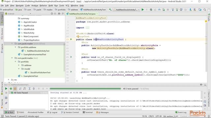Click the Stop square icon in Run panel sidebar
This screenshot has height=118, width=211.
(6, 92)
